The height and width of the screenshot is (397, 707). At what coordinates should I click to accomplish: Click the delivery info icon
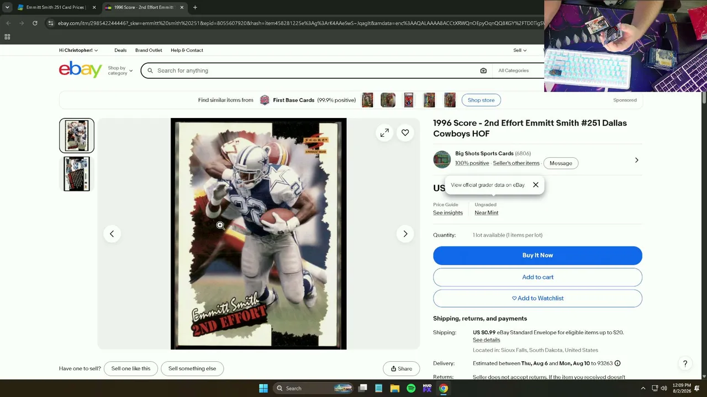tap(618, 363)
